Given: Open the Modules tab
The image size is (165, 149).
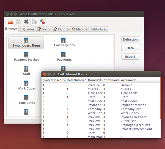Looking at the screenshot, I should [x=98, y=29].
